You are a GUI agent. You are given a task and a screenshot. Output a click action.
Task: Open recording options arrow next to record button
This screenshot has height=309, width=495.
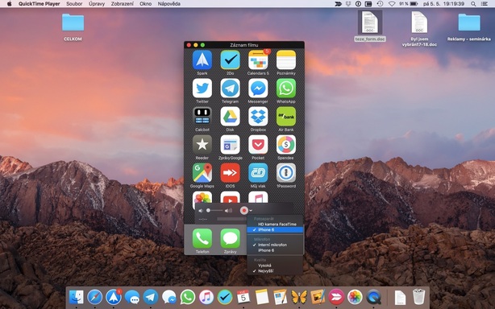click(x=251, y=210)
